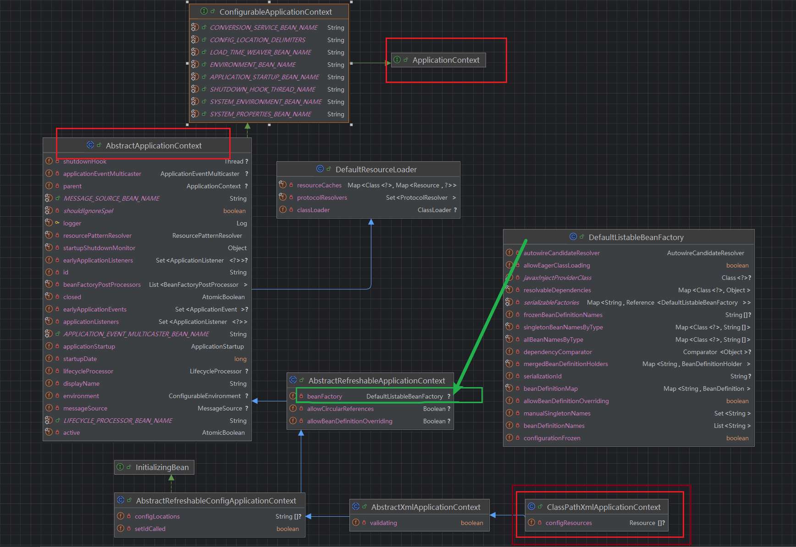The width and height of the screenshot is (796, 547).
Task: Click the field icon next to validating
Action: coord(356,523)
